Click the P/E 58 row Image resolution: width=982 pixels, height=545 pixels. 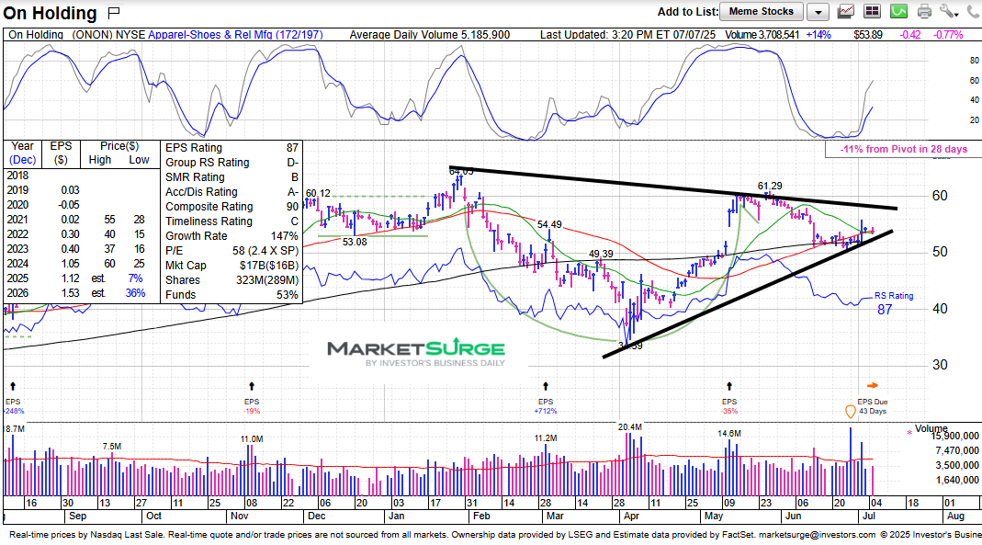point(231,251)
